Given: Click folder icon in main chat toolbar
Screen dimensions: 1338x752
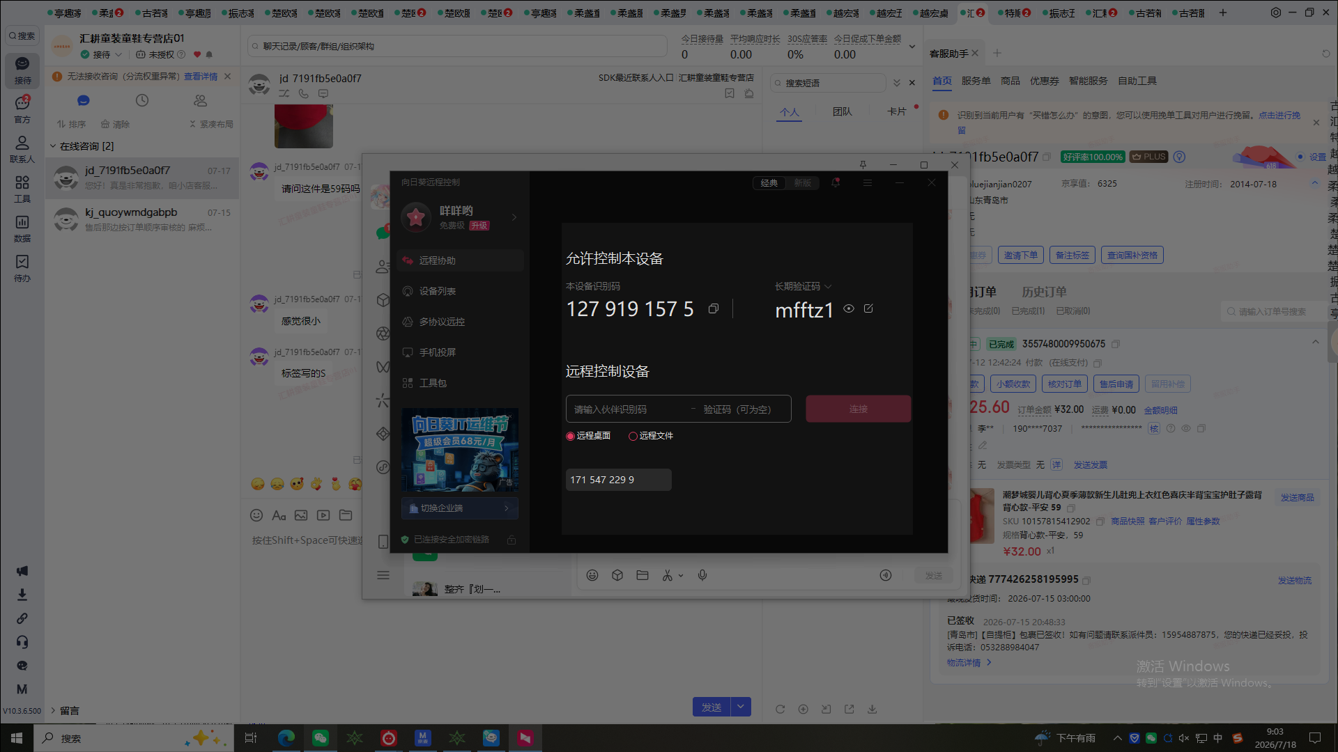Looking at the screenshot, I should (x=346, y=515).
